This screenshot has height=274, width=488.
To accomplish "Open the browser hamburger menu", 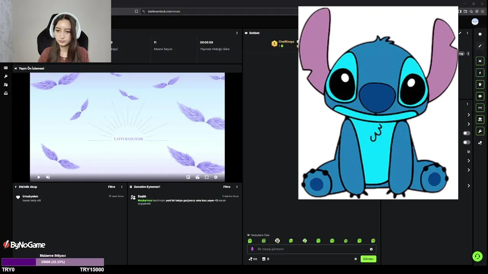I will point(483,11).
